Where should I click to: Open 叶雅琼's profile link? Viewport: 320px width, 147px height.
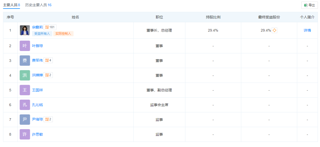(x=38, y=46)
